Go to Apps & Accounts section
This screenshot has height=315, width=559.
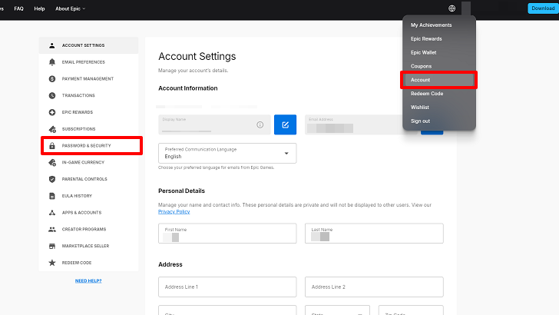pyautogui.click(x=88, y=213)
